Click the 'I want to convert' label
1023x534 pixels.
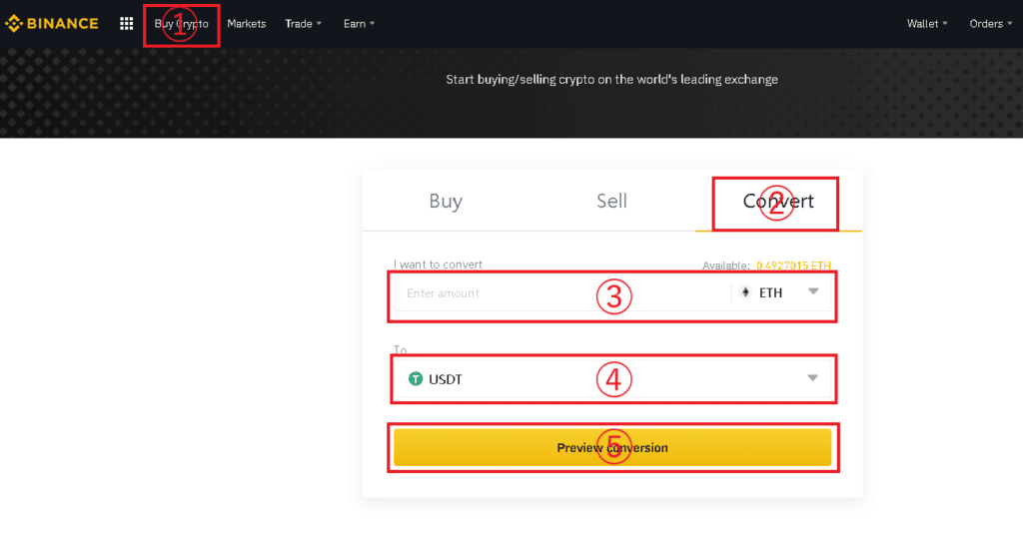pos(438,265)
